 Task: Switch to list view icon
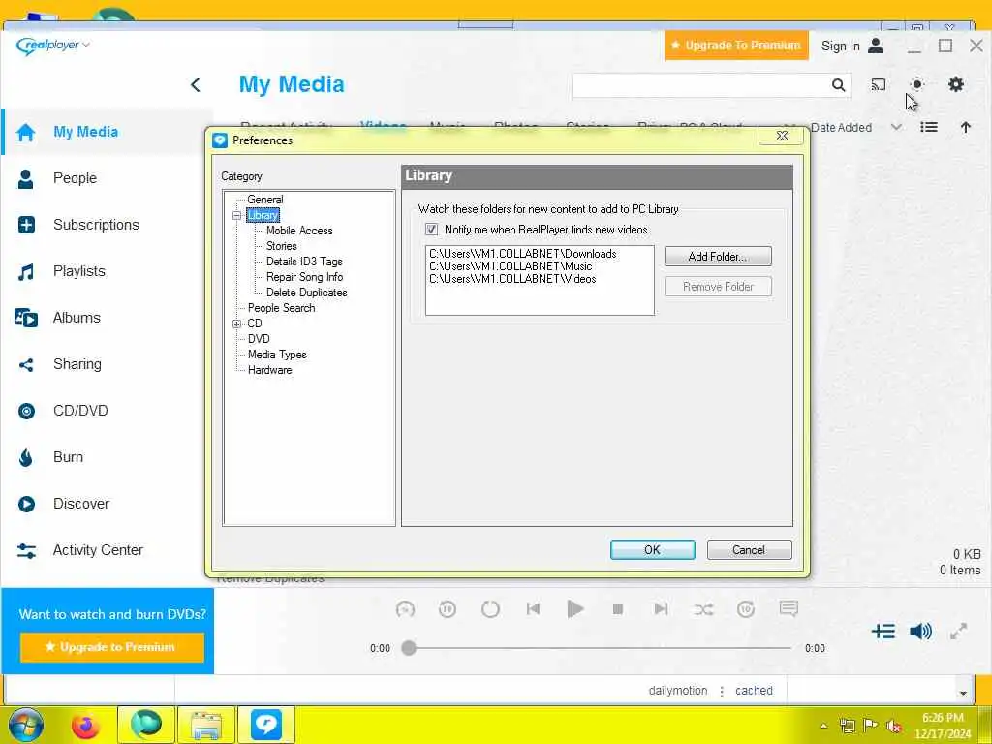coord(929,127)
